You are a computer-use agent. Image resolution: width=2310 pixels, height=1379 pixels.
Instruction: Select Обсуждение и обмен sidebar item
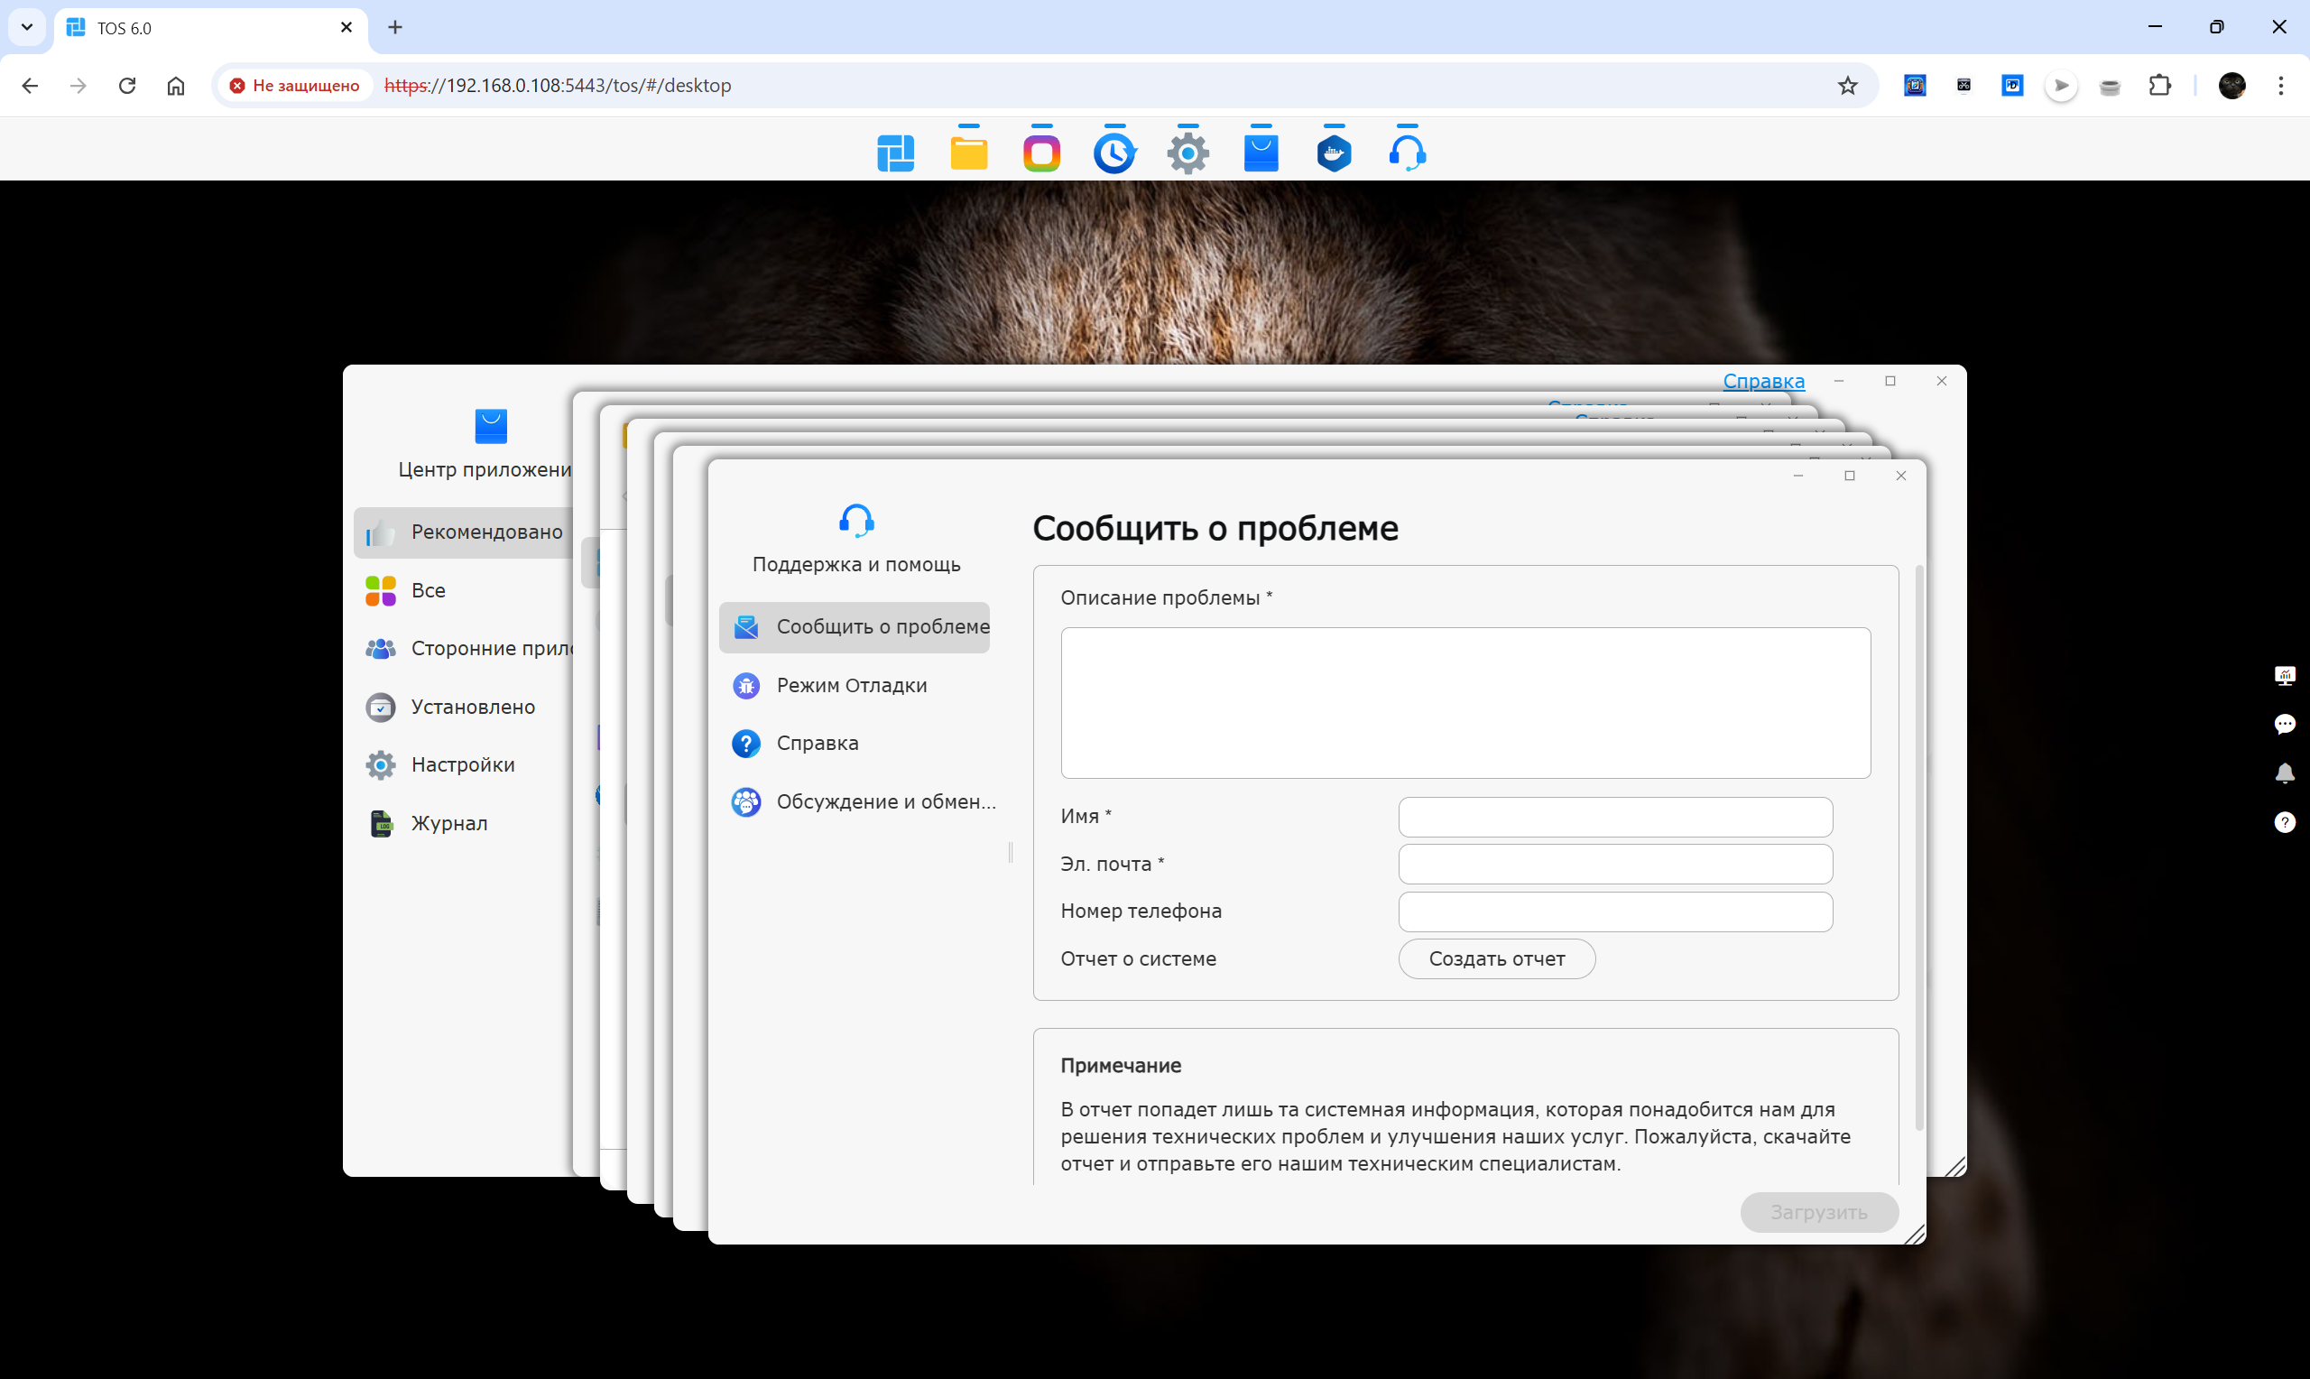(885, 801)
